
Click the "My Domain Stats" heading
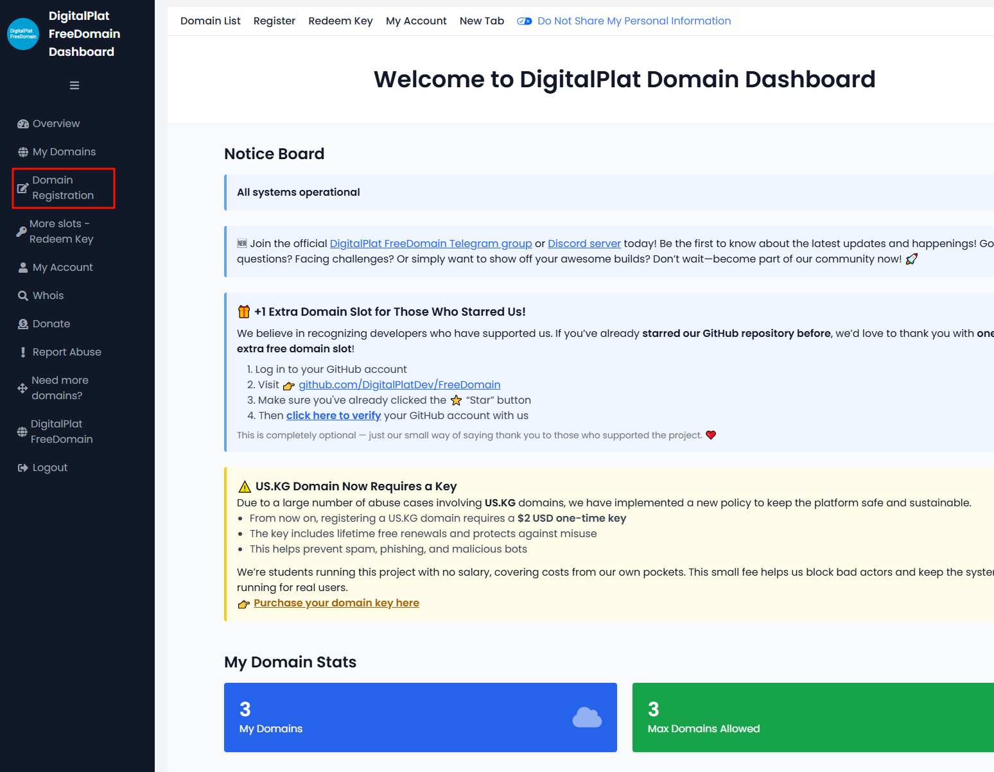290,662
